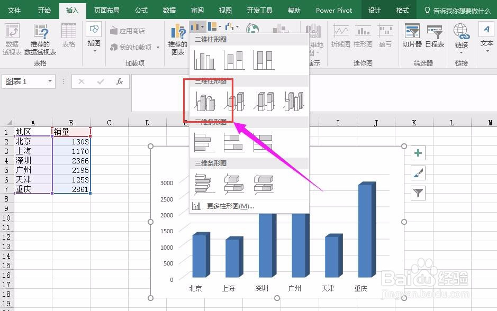Viewport: 497px width, 311px height.
Task: Insert 盈亏 win/loss sparkline
Action: click(385, 35)
